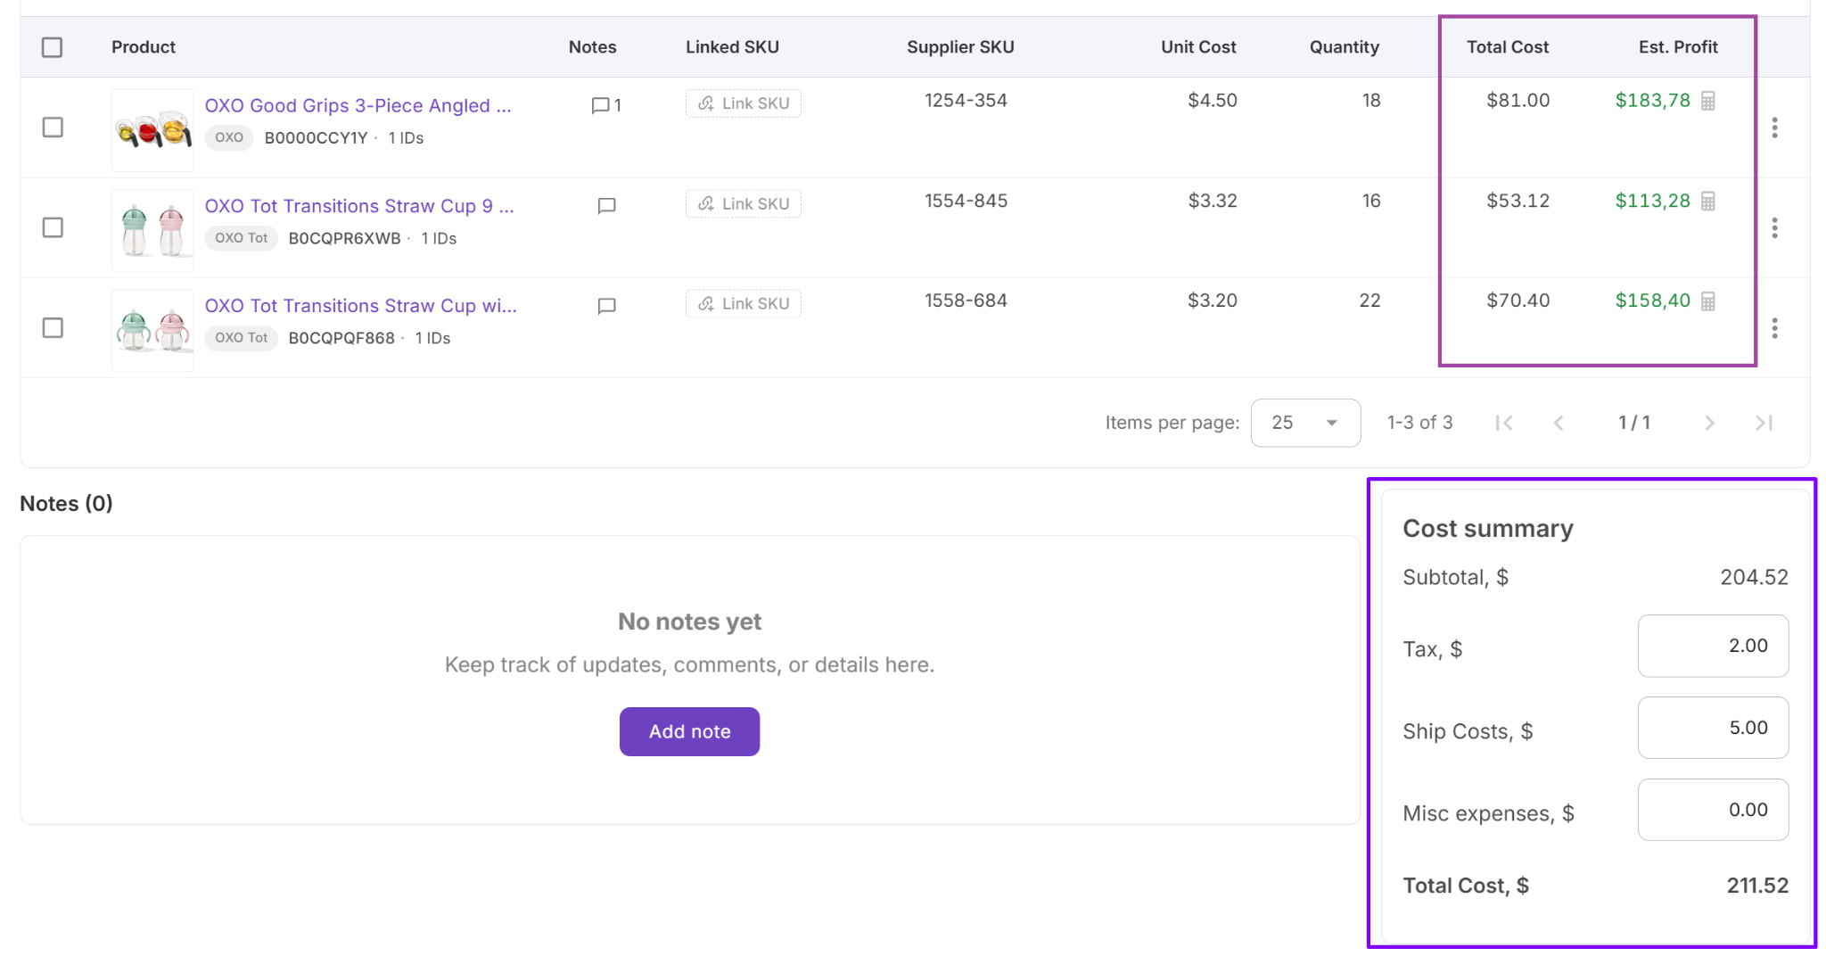Image resolution: width=1826 pixels, height=956 pixels.
Task: Open more options for B0CQPQF868 row
Action: 1774,328
